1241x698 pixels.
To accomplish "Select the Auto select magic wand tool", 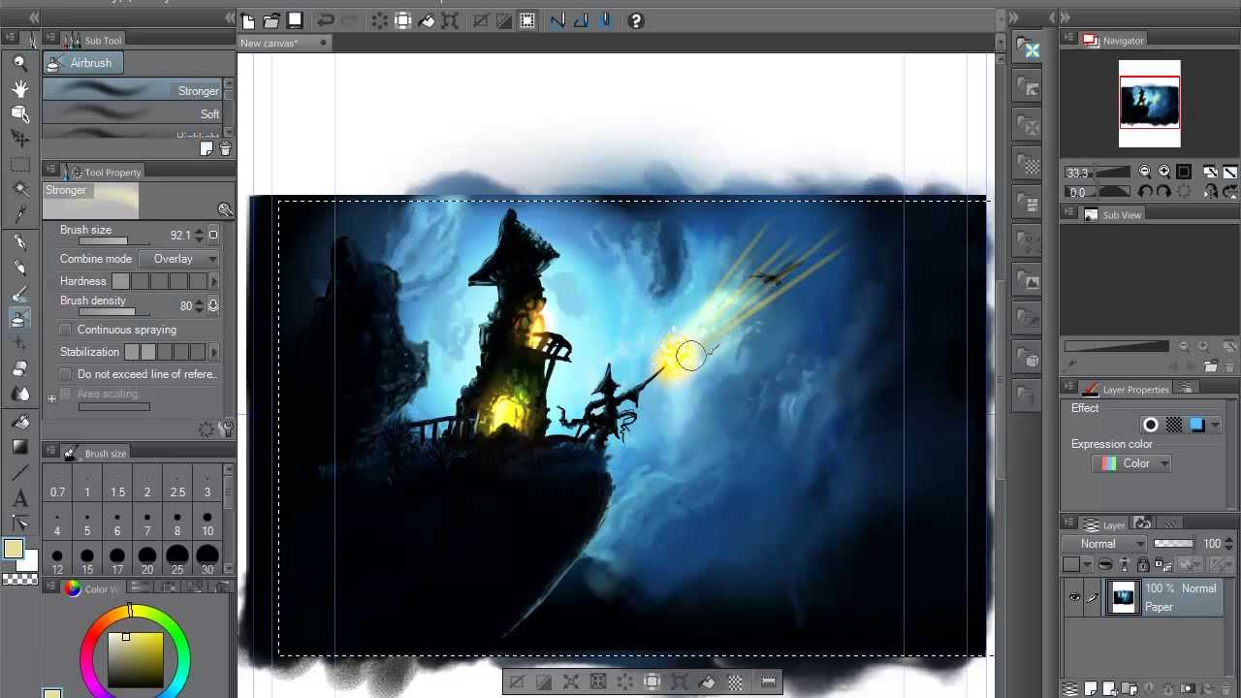I will (19, 189).
